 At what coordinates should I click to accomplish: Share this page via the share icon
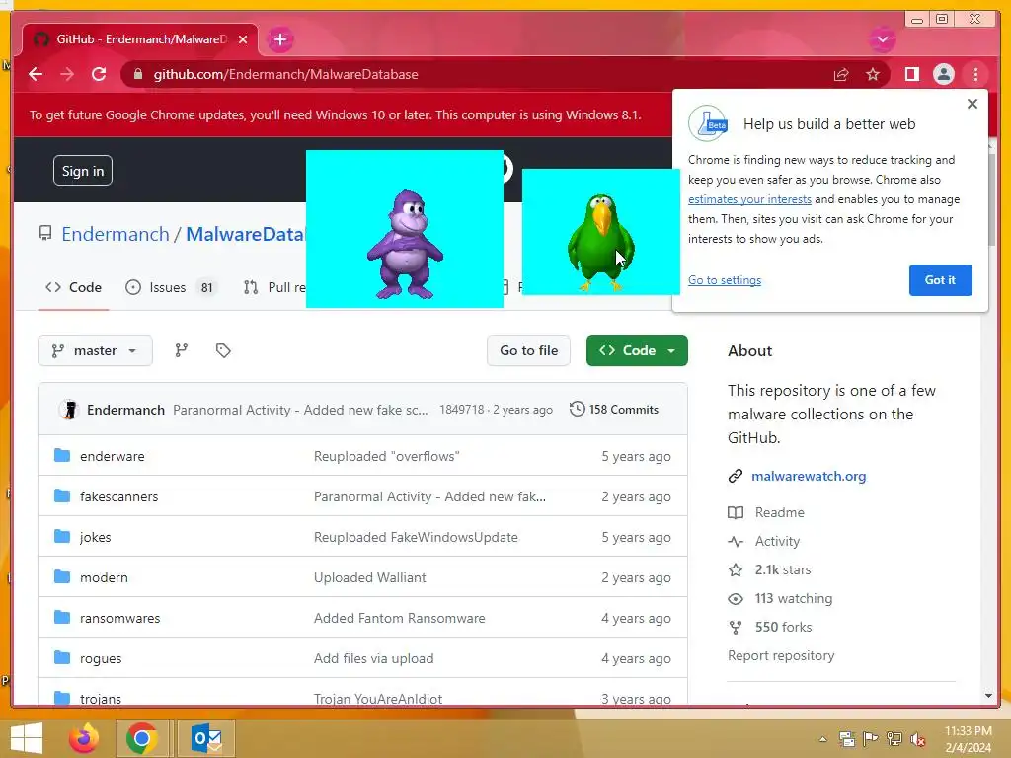coord(841,75)
